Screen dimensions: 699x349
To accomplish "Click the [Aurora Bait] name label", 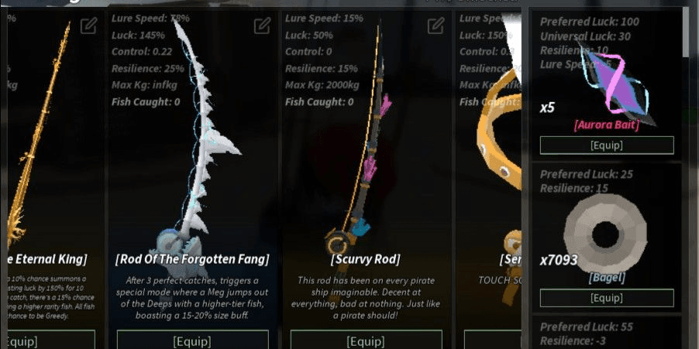I will [x=607, y=125].
